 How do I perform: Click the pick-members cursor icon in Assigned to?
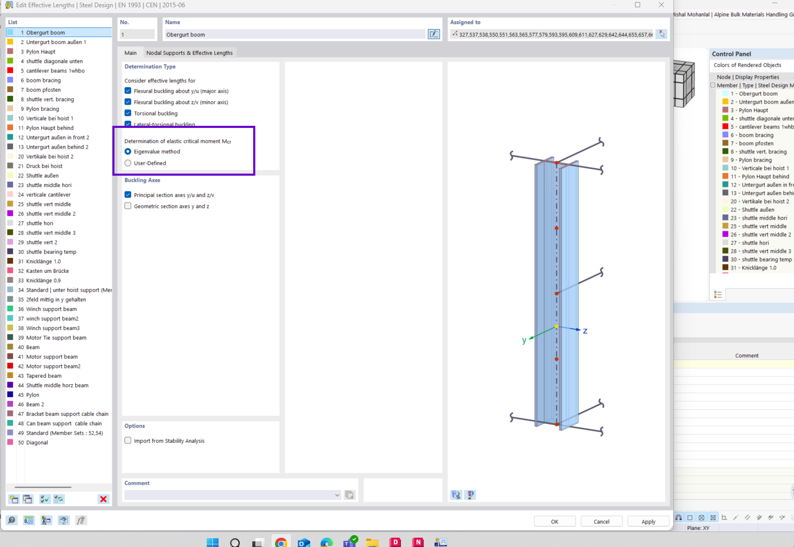[661, 34]
